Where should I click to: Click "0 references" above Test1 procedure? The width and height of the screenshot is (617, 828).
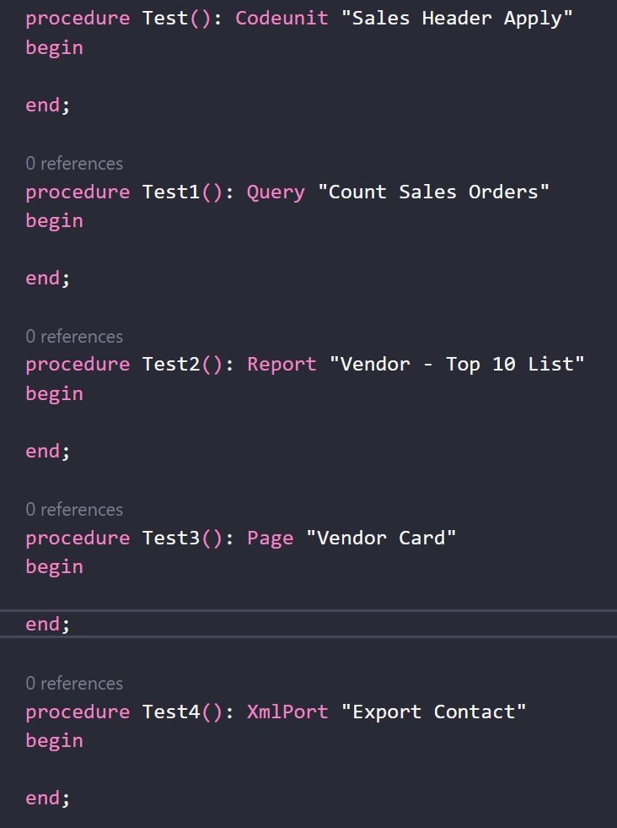(74, 164)
